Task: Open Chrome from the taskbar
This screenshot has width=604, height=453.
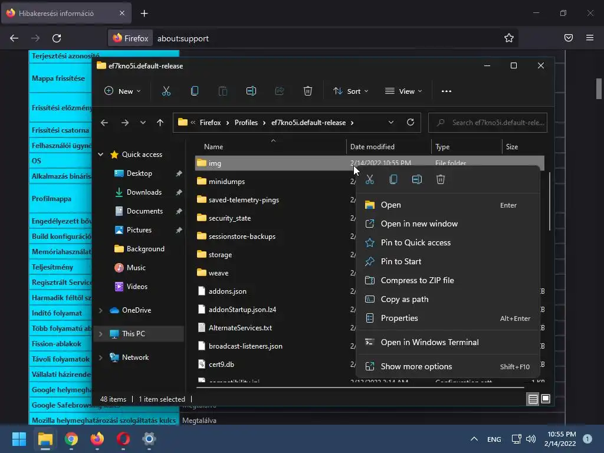Action: pyautogui.click(x=71, y=439)
